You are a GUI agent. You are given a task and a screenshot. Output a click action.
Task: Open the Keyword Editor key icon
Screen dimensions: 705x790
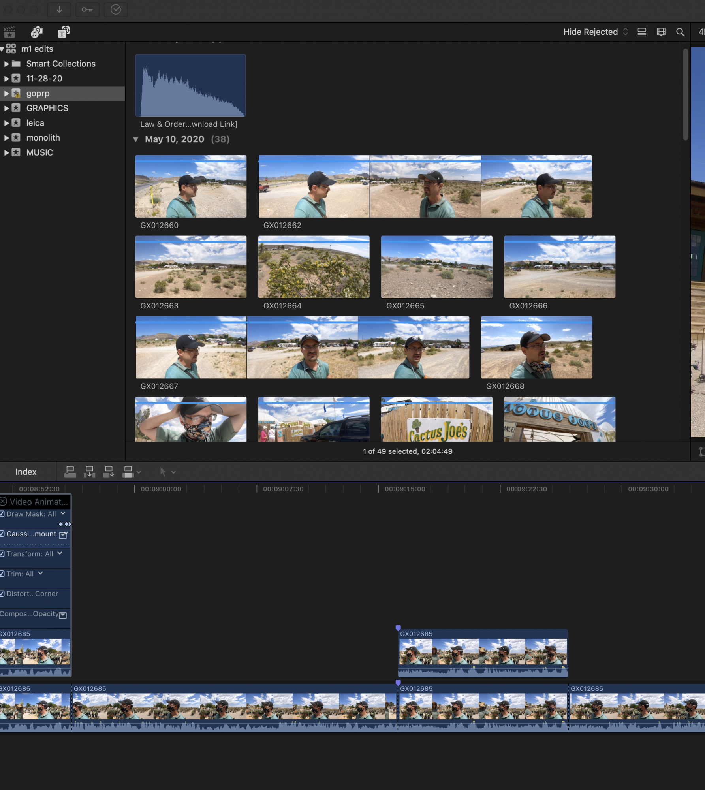tap(87, 9)
